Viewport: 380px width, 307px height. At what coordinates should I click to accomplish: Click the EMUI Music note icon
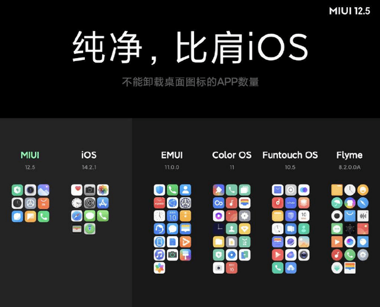coord(160,255)
